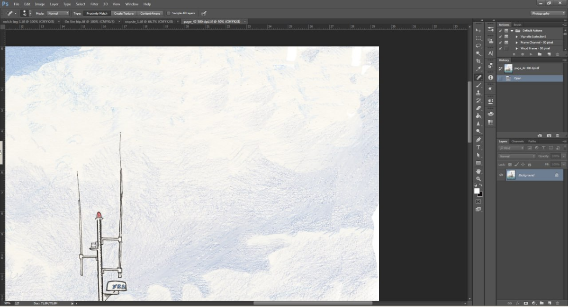The height and width of the screenshot is (307, 568).
Task: Toggle visibility of Background layer
Action: 501,175
